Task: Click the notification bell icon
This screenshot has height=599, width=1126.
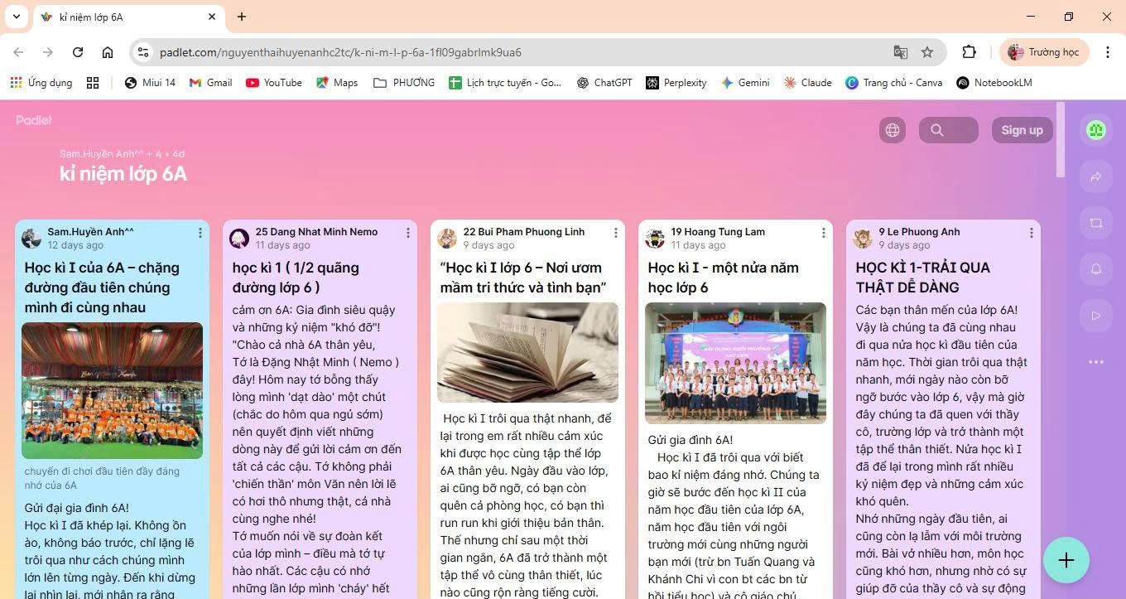Action: click(1096, 269)
